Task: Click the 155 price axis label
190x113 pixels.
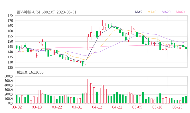Action: pos(10,36)
